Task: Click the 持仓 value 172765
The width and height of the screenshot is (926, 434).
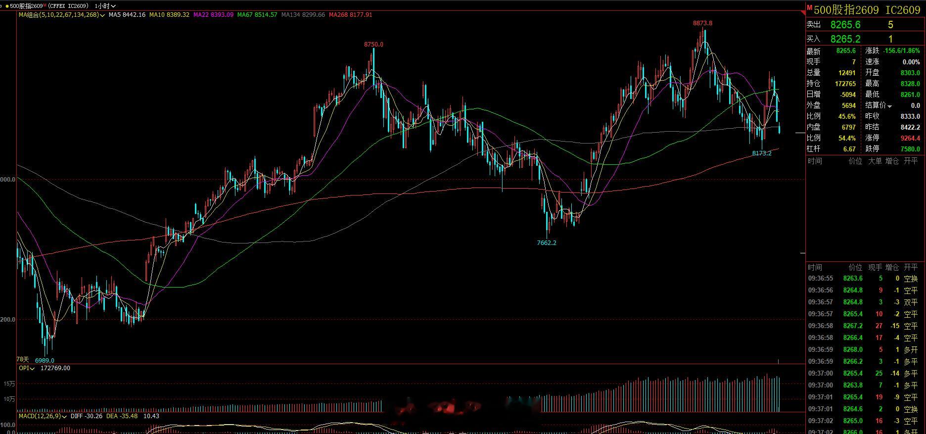Action: coord(845,84)
